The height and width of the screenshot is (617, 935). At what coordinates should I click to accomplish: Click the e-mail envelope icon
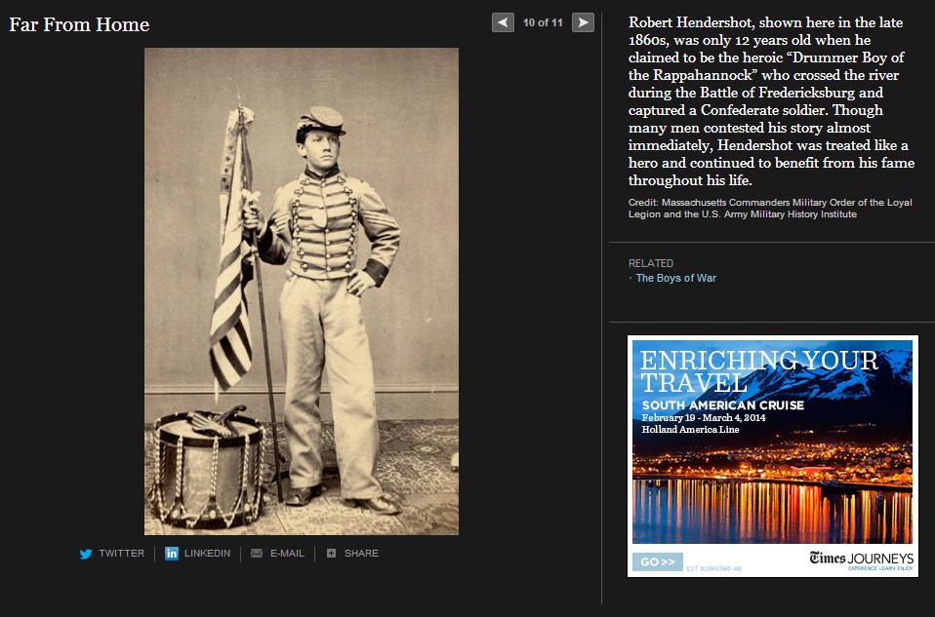point(257,554)
